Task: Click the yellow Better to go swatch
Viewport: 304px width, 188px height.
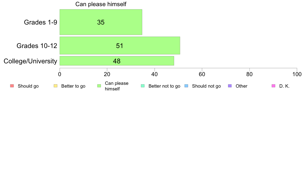Action: [x=56, y=86]
